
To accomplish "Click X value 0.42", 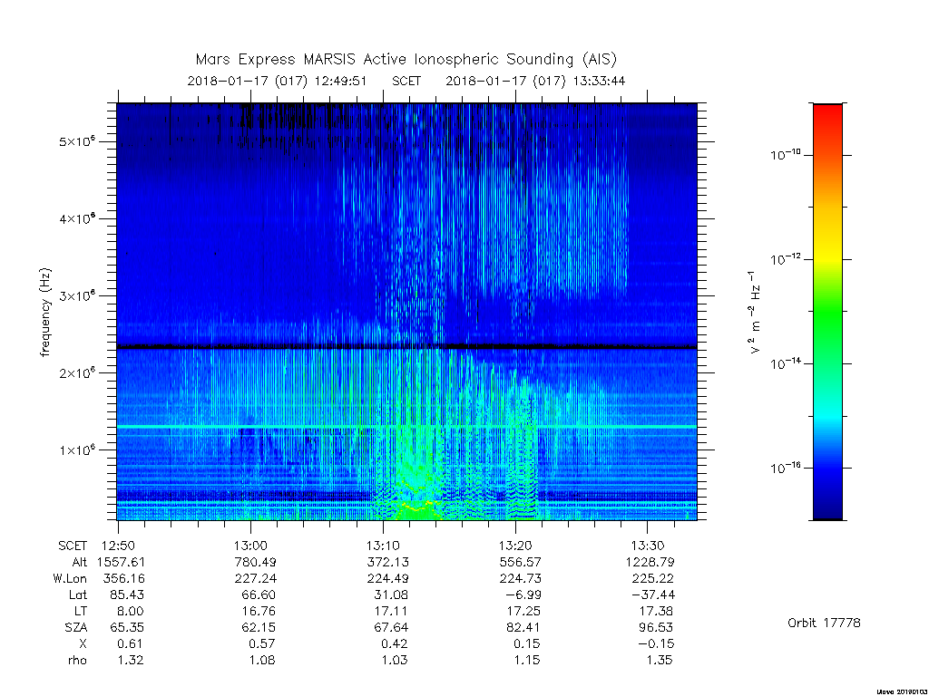I will point(394,643).
